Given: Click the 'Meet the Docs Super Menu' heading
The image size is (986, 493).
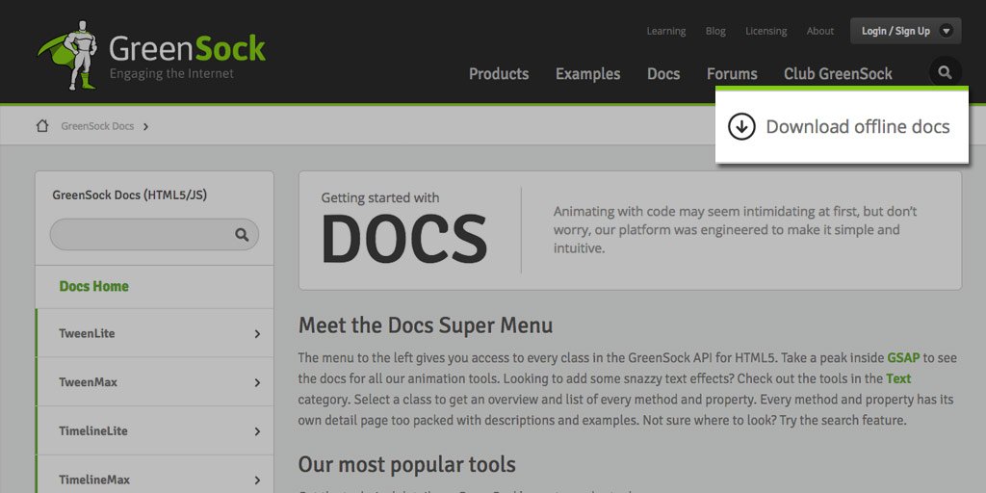Looking at the screenshot, I should click(426, 325).
